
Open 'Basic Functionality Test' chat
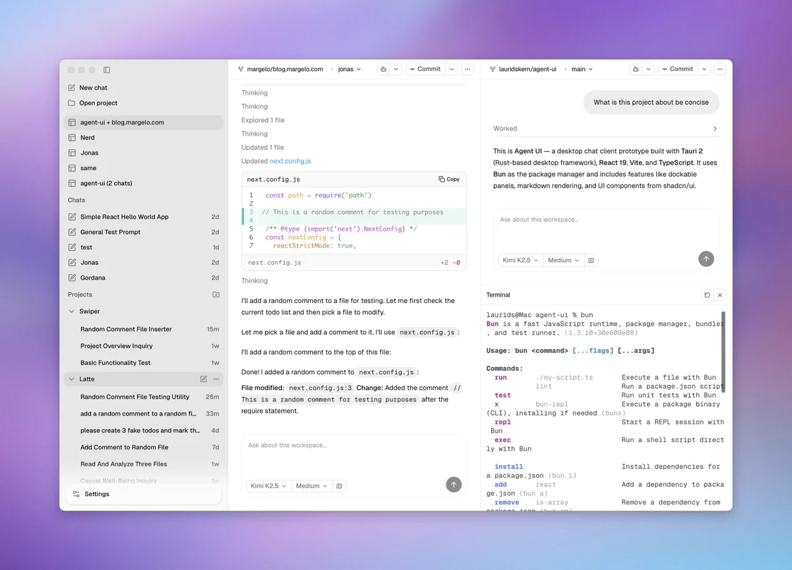point(143,362)
